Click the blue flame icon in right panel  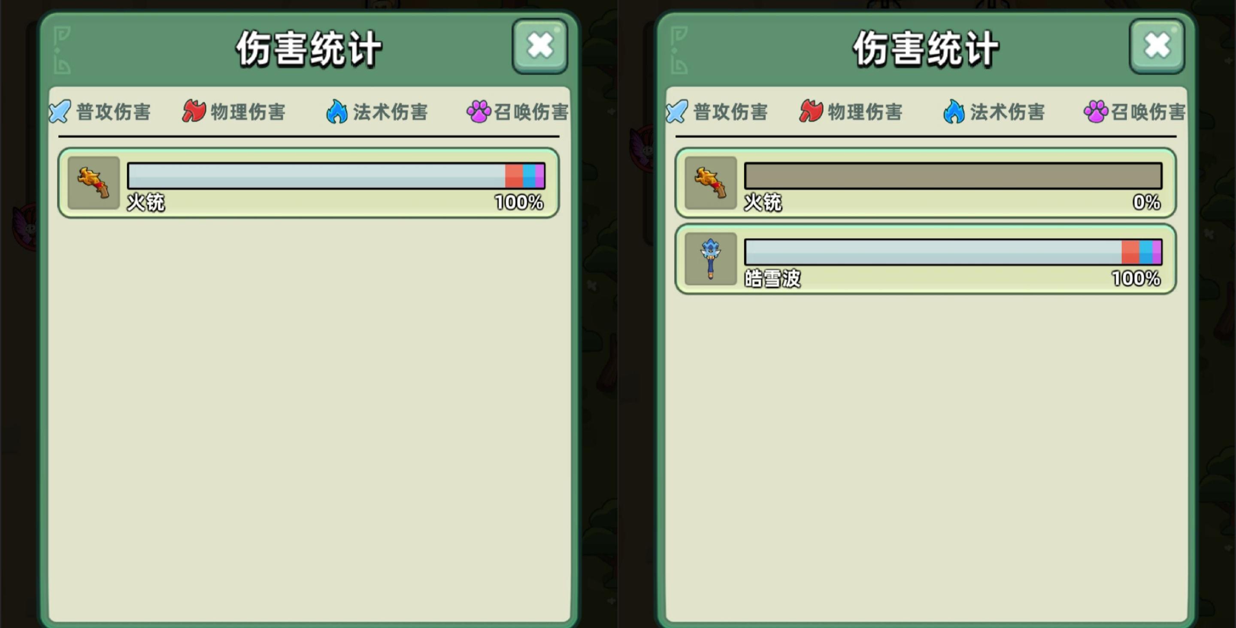[x=954, y=111]
